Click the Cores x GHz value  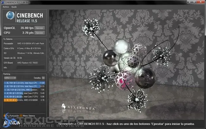click(29, 48)
